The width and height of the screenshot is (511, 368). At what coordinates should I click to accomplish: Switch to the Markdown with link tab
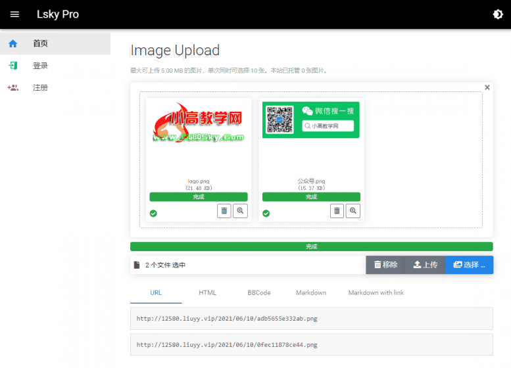click(376, 293)
